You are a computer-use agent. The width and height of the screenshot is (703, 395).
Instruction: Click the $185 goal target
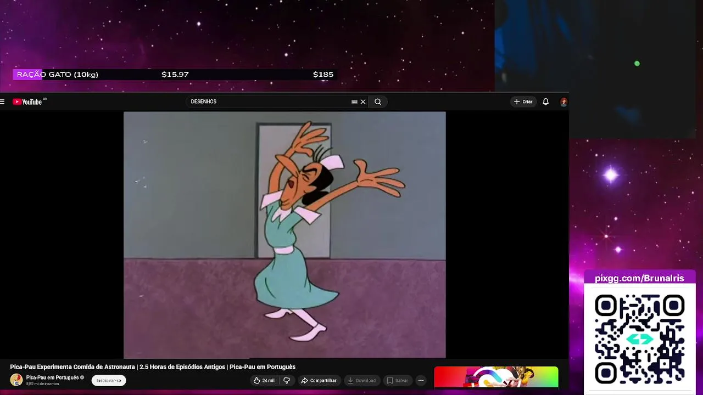323,75
